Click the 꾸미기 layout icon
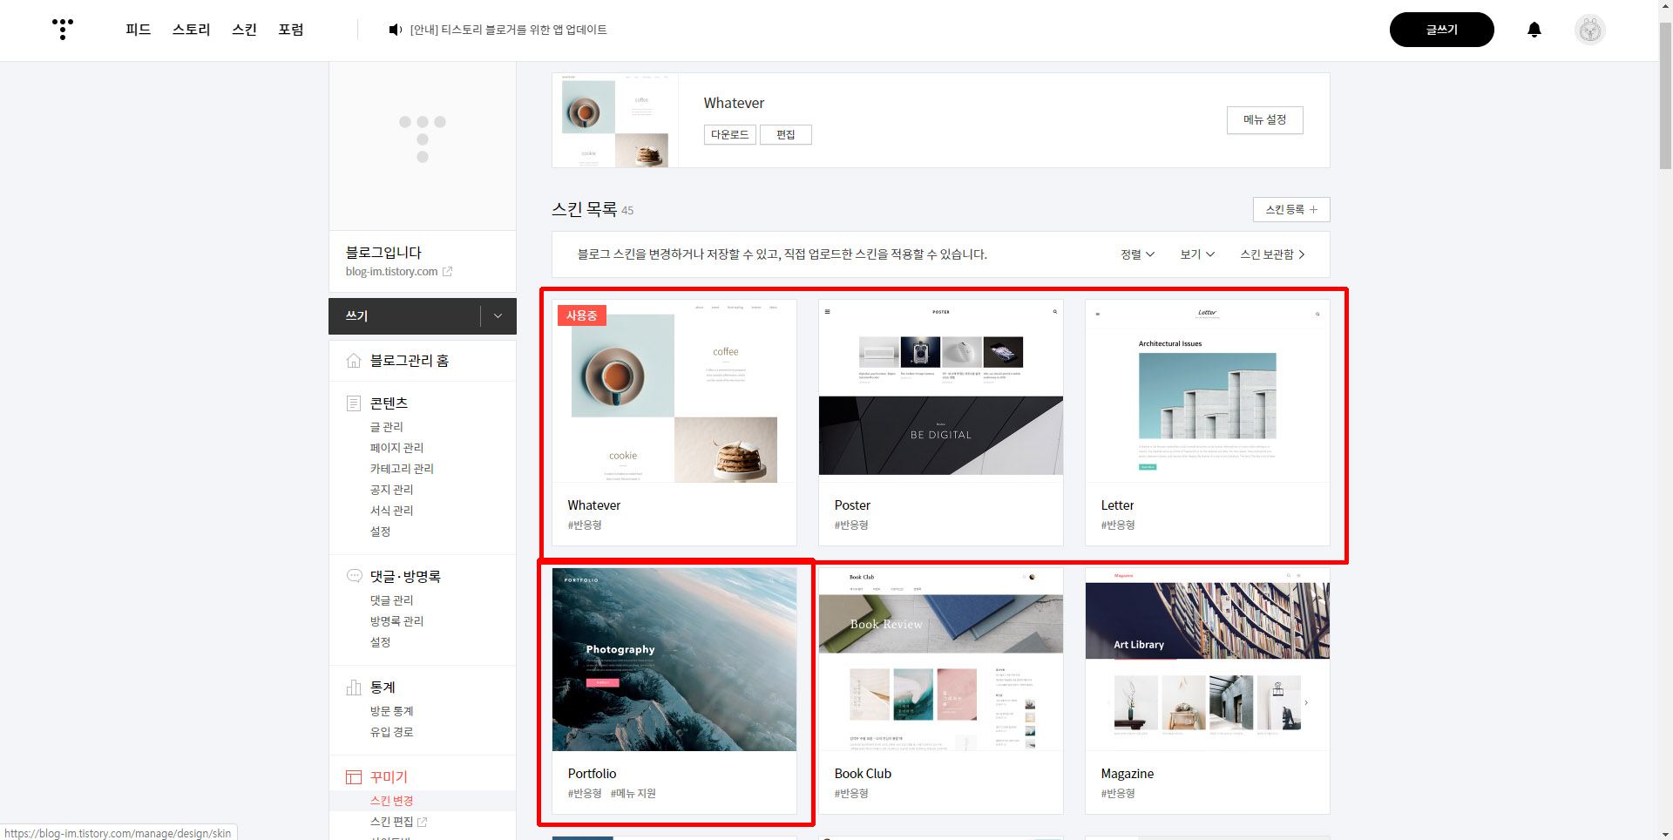Image resolution: width=1673 pixels, height=840 pixels. tap(354, 777)
